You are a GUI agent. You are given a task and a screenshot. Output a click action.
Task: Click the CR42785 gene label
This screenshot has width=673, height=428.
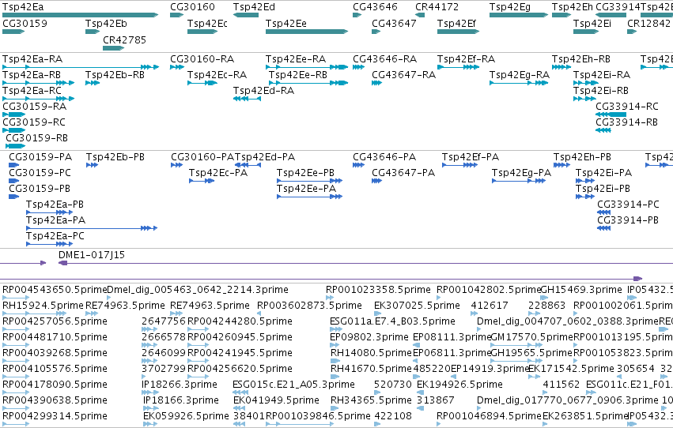click(x=124, y=39)
